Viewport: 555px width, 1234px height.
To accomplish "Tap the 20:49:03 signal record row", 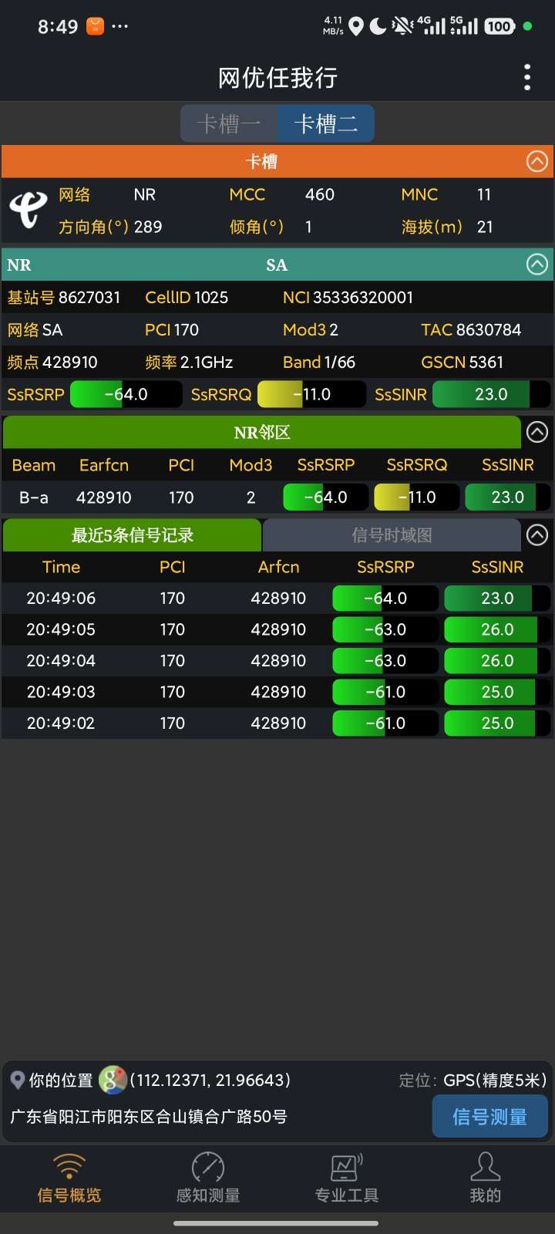I will [x=277, y=692].
